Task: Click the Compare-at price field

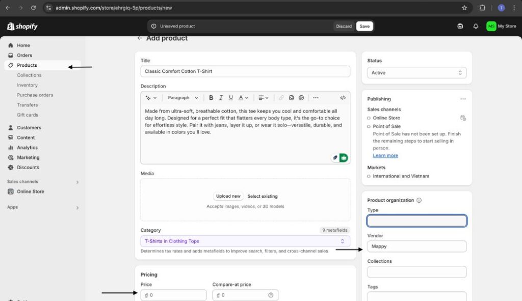Action: (245, 295)
